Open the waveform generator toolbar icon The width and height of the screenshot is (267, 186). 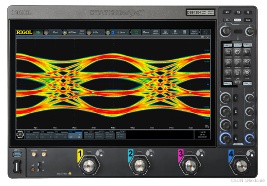(194, 32)
